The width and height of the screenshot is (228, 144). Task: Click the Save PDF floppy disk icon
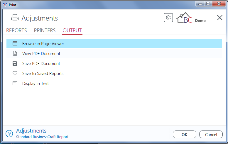click(15, 64)
